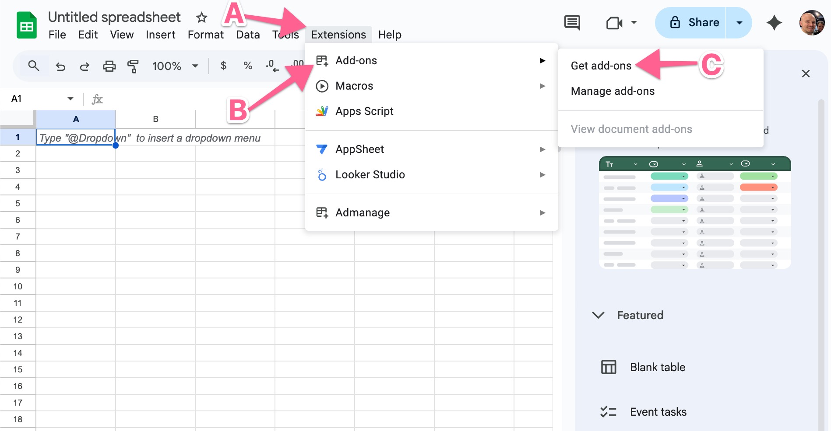Image resolution: width=831 pixels, height=431 pixels.
Task: Open the Gemini sparkle icon
Action: (774, 23)
